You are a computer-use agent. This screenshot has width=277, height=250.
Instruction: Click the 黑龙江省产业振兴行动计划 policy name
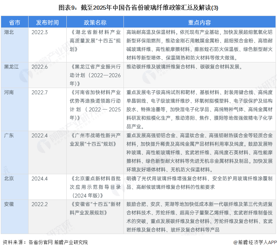click(x=95, y=75)
